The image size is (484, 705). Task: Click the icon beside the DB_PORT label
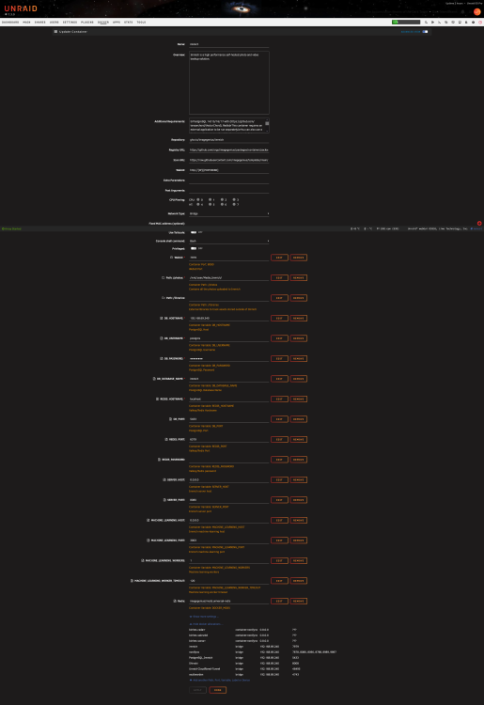(x=170, y=419)
